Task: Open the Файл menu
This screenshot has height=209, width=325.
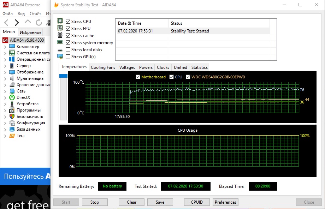Action: 8,14
